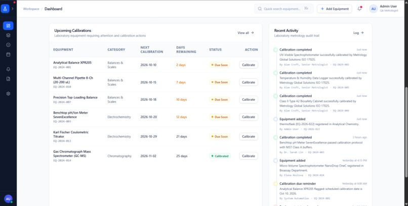
Task: Click the 25 days remaining value
Action: click(x=182, y=156)
